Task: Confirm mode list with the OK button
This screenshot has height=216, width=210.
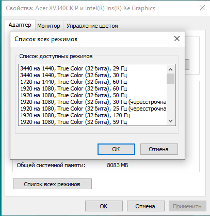Action: pos(116,149)
